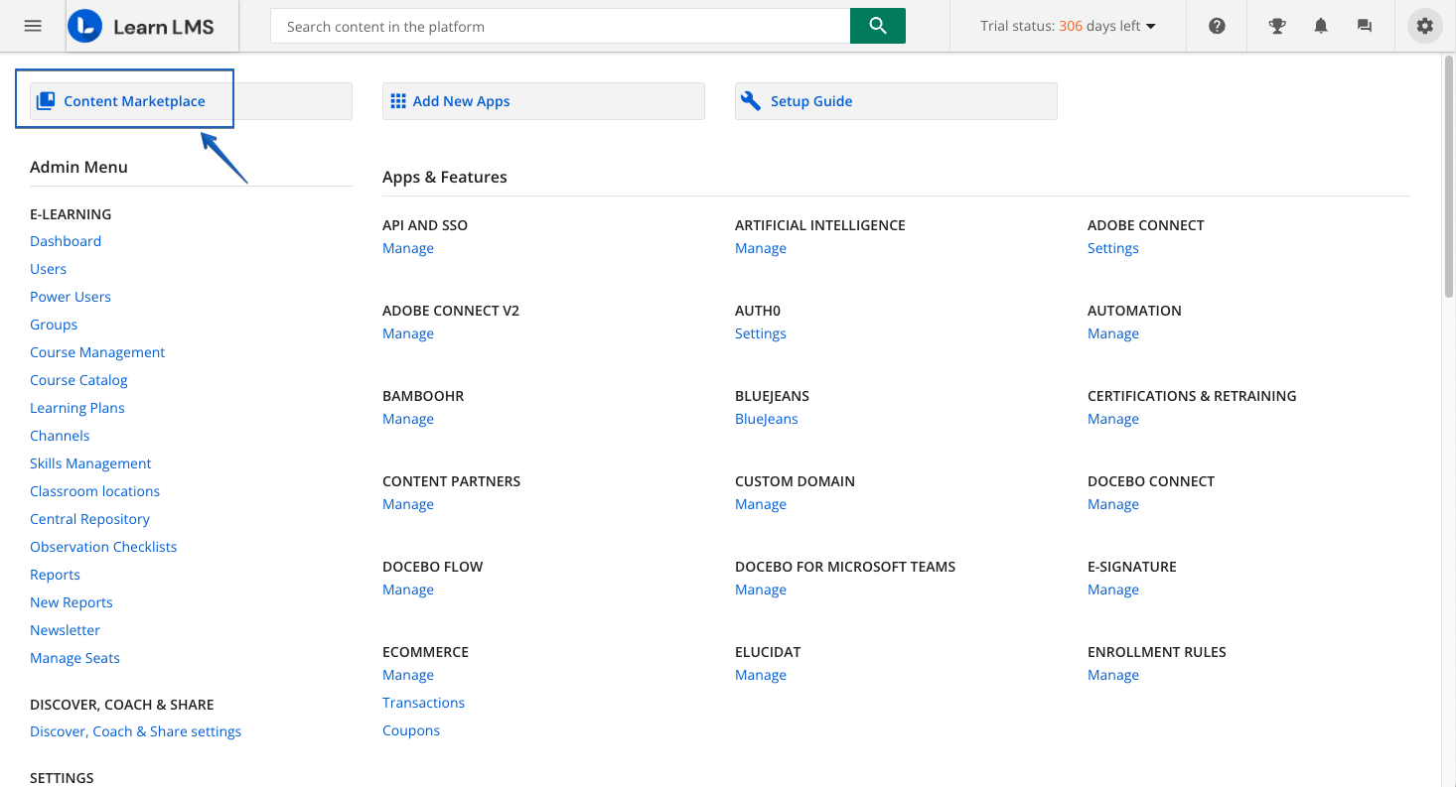Expand the Trial status dropdown
1456x787 pixels.
[1068, 26]
